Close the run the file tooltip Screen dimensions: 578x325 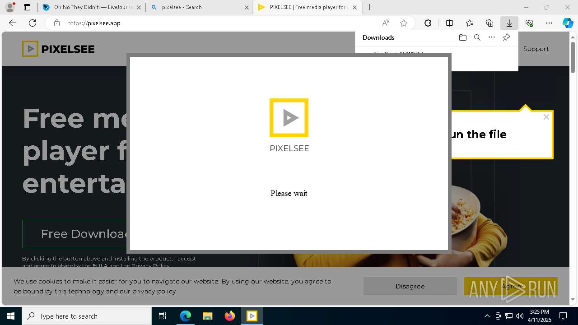[546, 117]
